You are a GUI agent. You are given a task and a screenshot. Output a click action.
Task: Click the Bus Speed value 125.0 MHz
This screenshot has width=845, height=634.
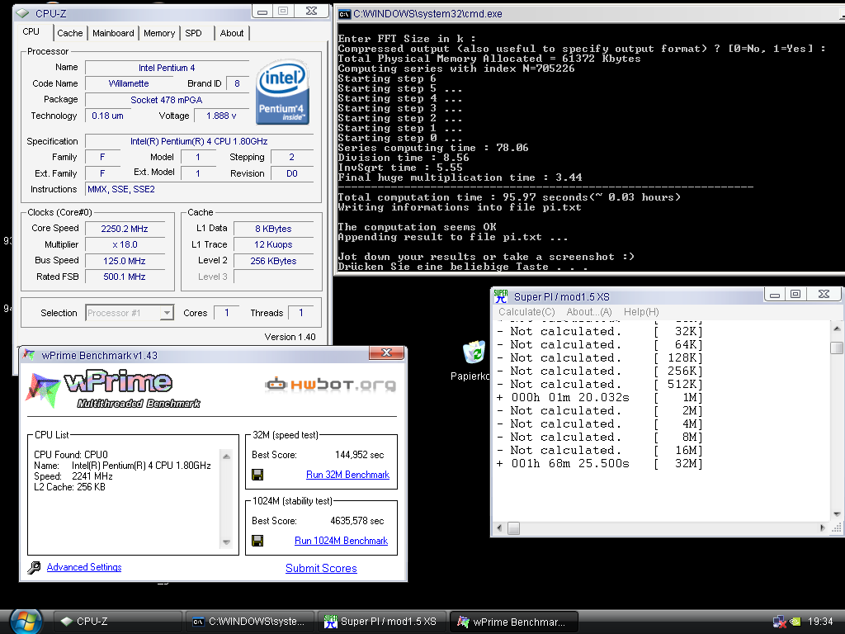coord(125,260)
